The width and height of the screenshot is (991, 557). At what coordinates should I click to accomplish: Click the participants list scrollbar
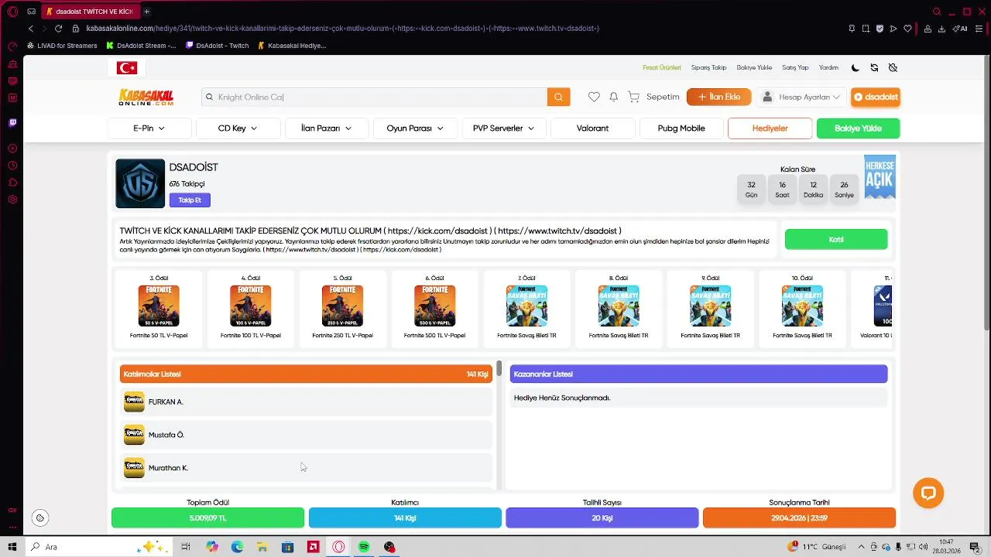pyautogui.click(x=499, y=369)
